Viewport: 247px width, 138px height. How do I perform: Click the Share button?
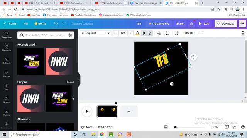(180, 23)
